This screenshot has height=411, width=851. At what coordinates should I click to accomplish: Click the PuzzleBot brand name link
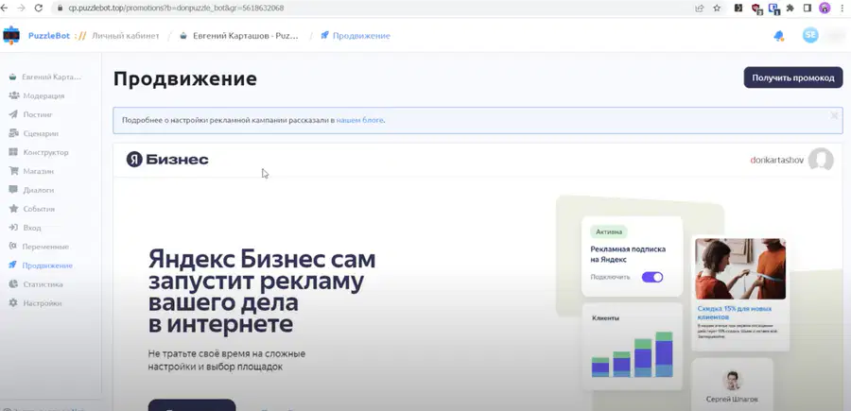click(x=49, y=36)
